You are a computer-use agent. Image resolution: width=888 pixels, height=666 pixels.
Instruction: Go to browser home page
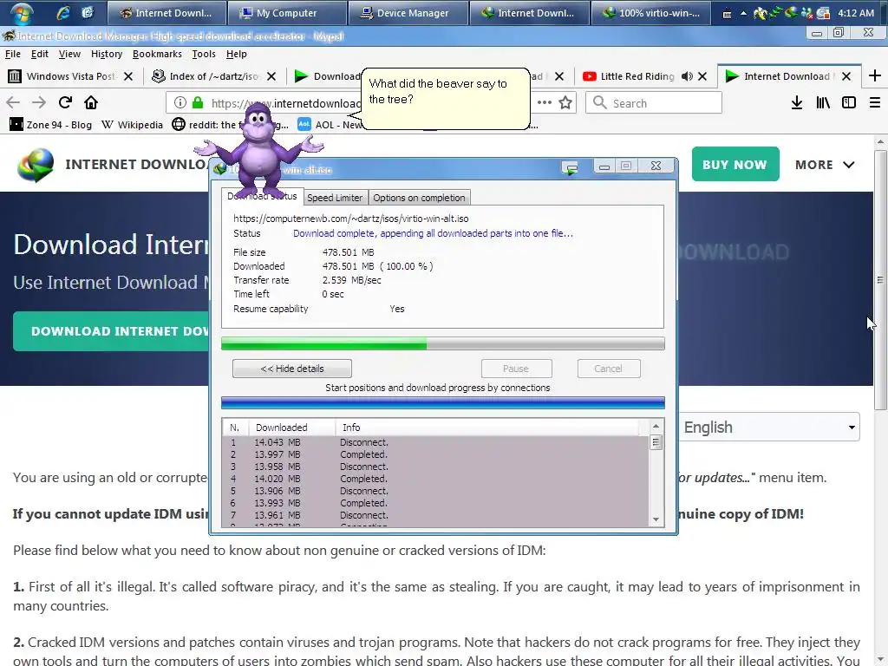tap(90, 102)
